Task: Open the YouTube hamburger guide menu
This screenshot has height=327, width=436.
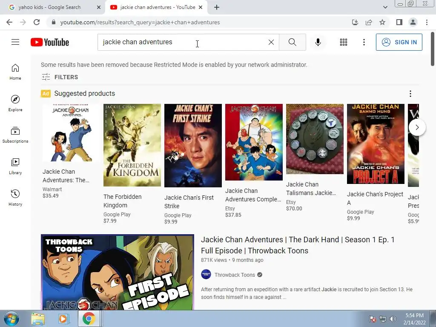Action: (x=15, y=42)
